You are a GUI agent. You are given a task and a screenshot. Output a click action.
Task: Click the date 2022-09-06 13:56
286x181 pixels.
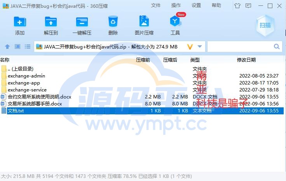pos(259,104)
